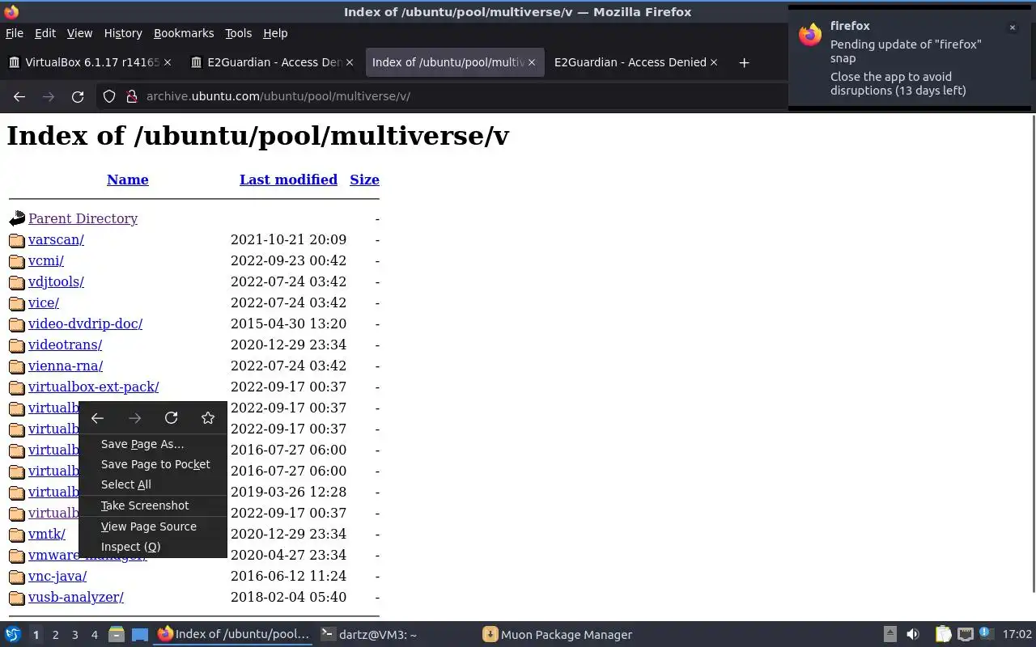Viewport: 1036px width, 647px height.
Task: Choose Save Page to Pocket
Action: pyautogui.click(x=153, y=464)
